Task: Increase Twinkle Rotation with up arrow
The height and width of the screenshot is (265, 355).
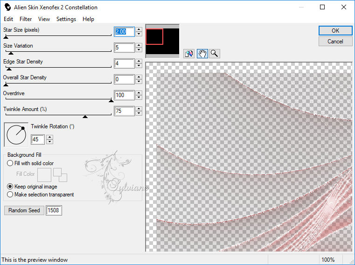Action: tap(49, 137)
